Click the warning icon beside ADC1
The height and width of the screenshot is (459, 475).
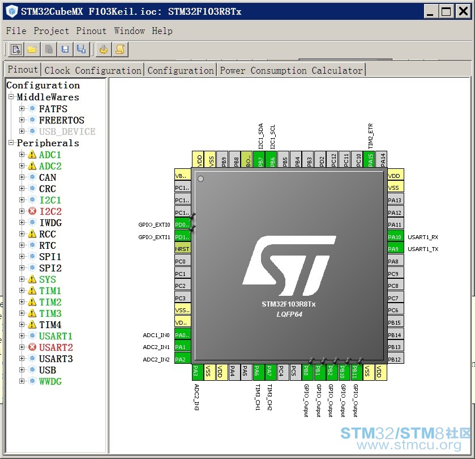32,155
